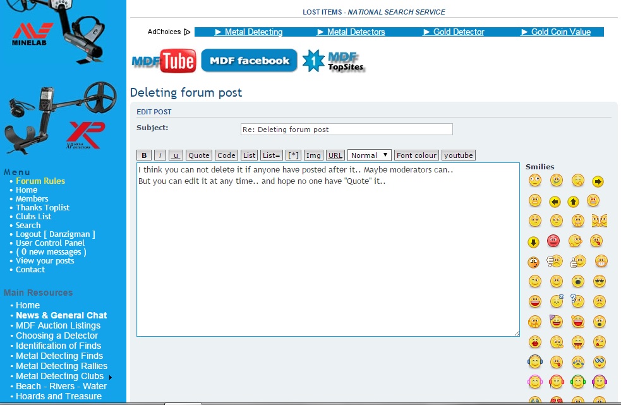This screenshot has width=621, height=405.
Task: Open User Control Panel
Action: [x=50, y=243]
